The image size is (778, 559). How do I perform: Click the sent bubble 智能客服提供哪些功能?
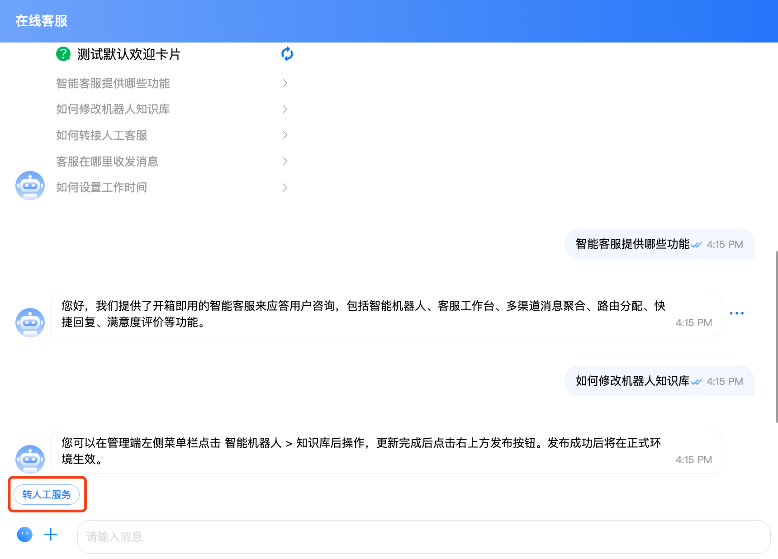[x=659, y=244]
